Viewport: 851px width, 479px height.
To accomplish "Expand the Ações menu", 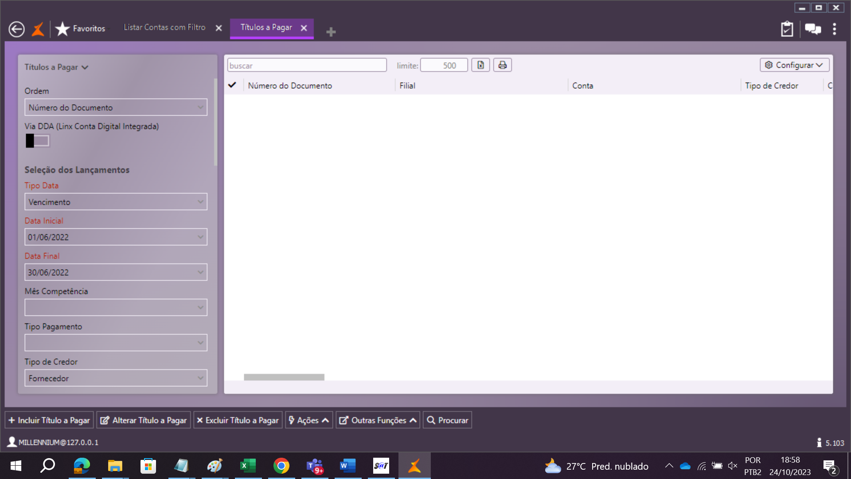I will coord(309,420).
